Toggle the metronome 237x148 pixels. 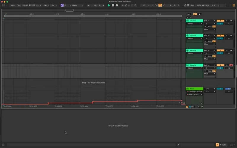pos(45,5)
